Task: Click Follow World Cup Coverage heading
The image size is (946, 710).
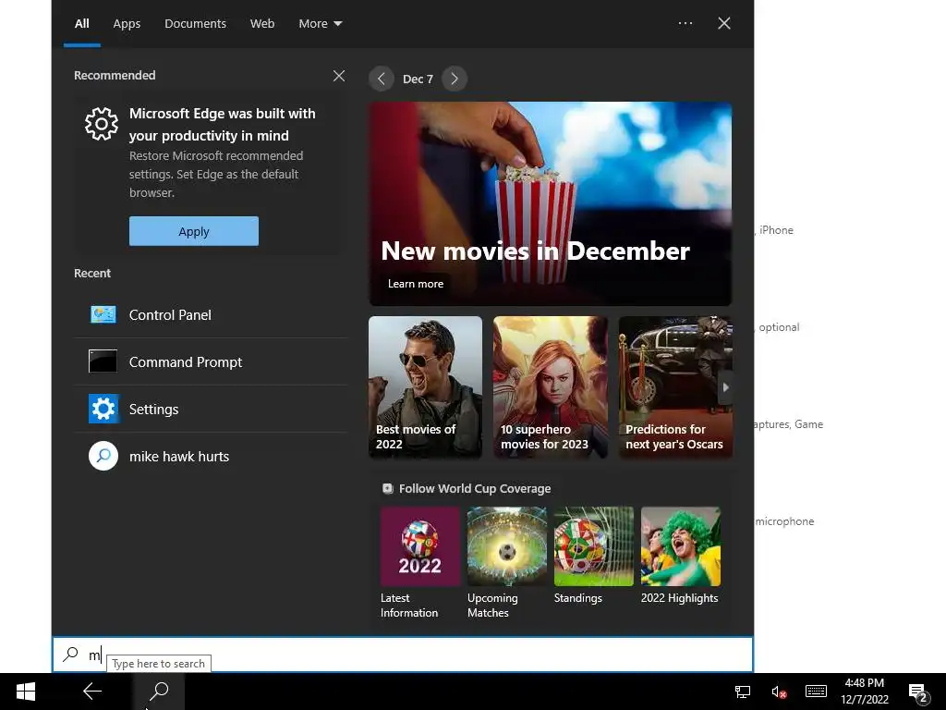Action: 475,488
